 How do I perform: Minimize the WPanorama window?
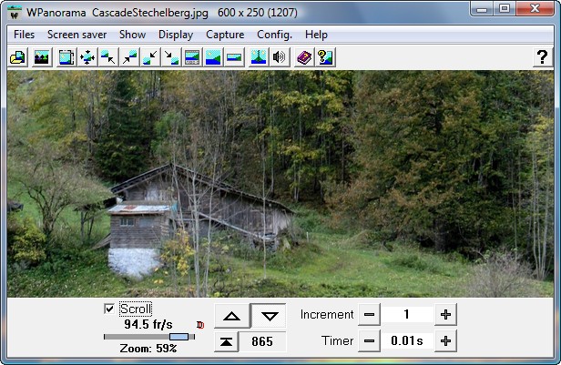[482, 9]
